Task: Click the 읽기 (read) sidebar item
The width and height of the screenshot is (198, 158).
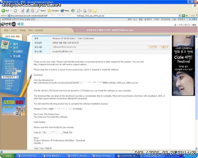Action: coord(15,44)
